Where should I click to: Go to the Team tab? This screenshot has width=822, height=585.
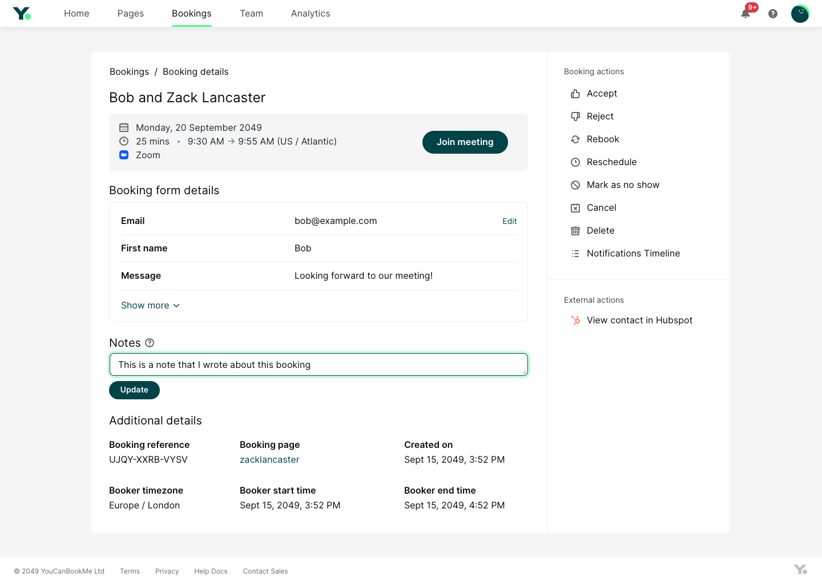point(251,14)
